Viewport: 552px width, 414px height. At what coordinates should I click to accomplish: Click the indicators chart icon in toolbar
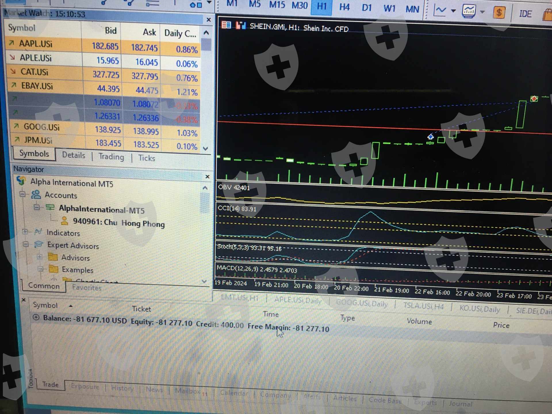tap(469, 11)
